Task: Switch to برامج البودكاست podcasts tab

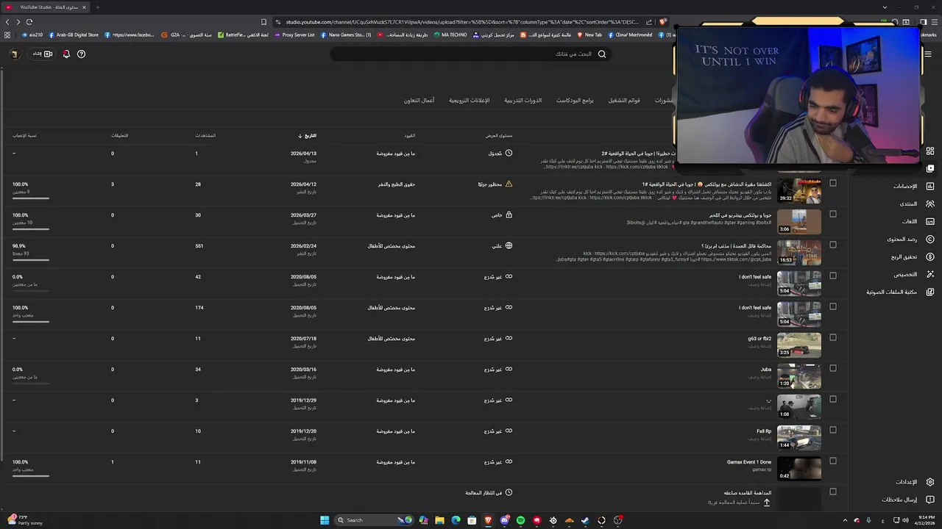Action: coord(575,100)
